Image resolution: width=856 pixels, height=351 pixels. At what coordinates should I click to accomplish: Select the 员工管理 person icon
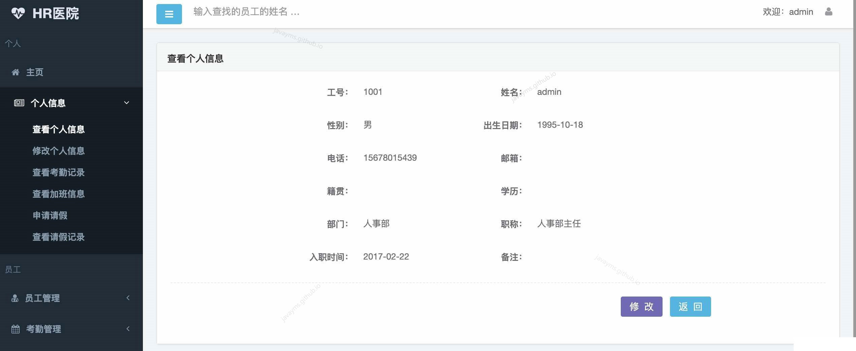(16, 298)
